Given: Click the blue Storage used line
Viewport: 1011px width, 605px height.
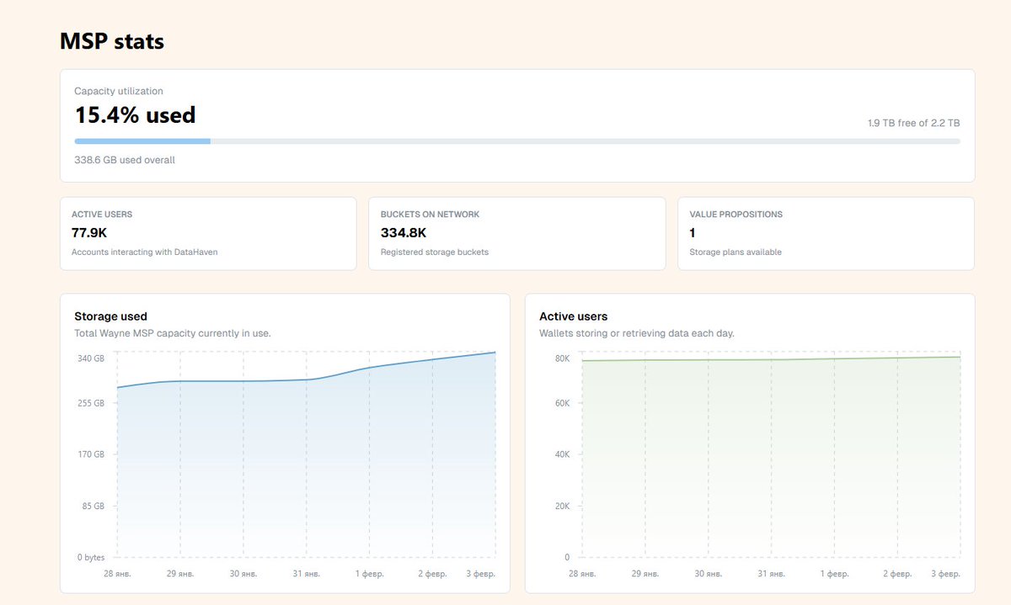Looking at the screenshot, I should pyautogui.click(x=307, y=379).
